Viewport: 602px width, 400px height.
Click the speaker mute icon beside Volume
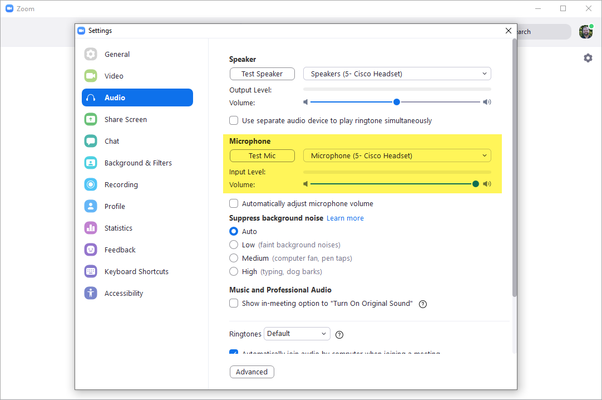[x=305, y=102]
